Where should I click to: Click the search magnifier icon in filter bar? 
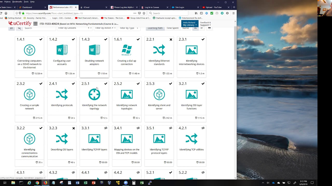(x=19, y=28)
